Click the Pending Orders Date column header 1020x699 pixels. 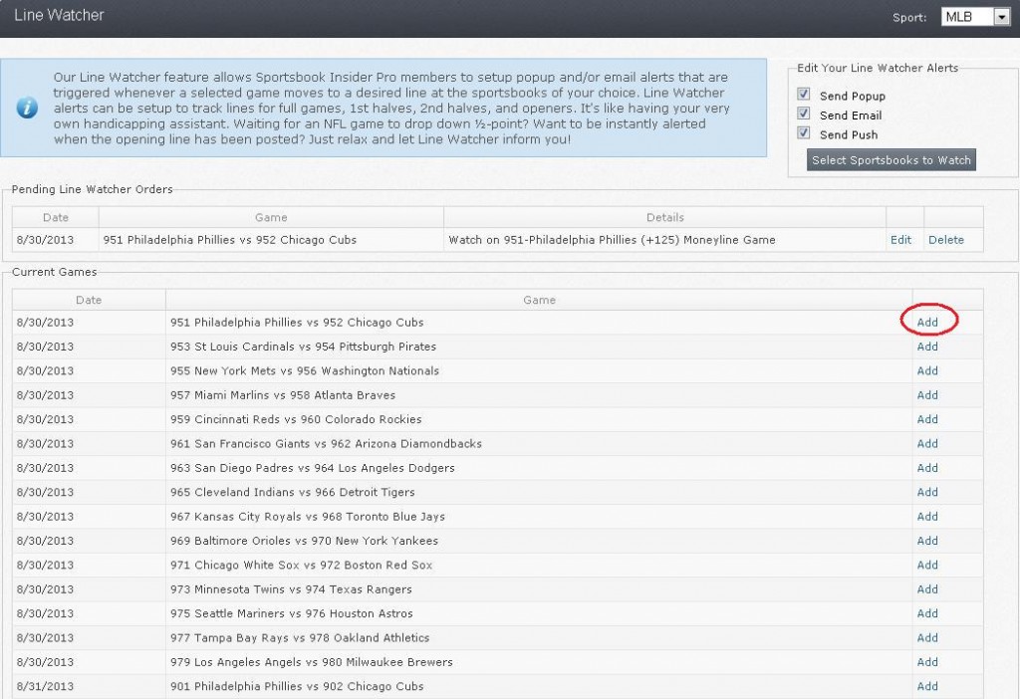56,217
